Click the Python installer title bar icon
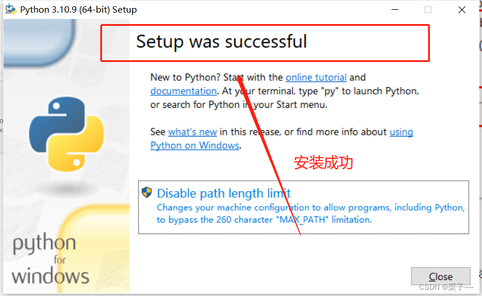 point(11,9)
